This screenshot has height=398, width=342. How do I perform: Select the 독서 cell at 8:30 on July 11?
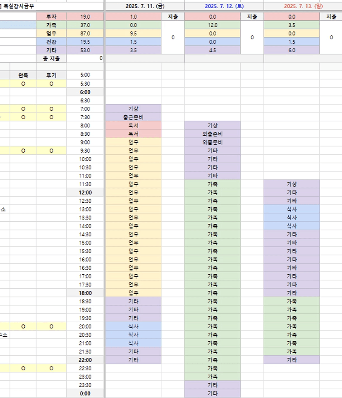133,134
